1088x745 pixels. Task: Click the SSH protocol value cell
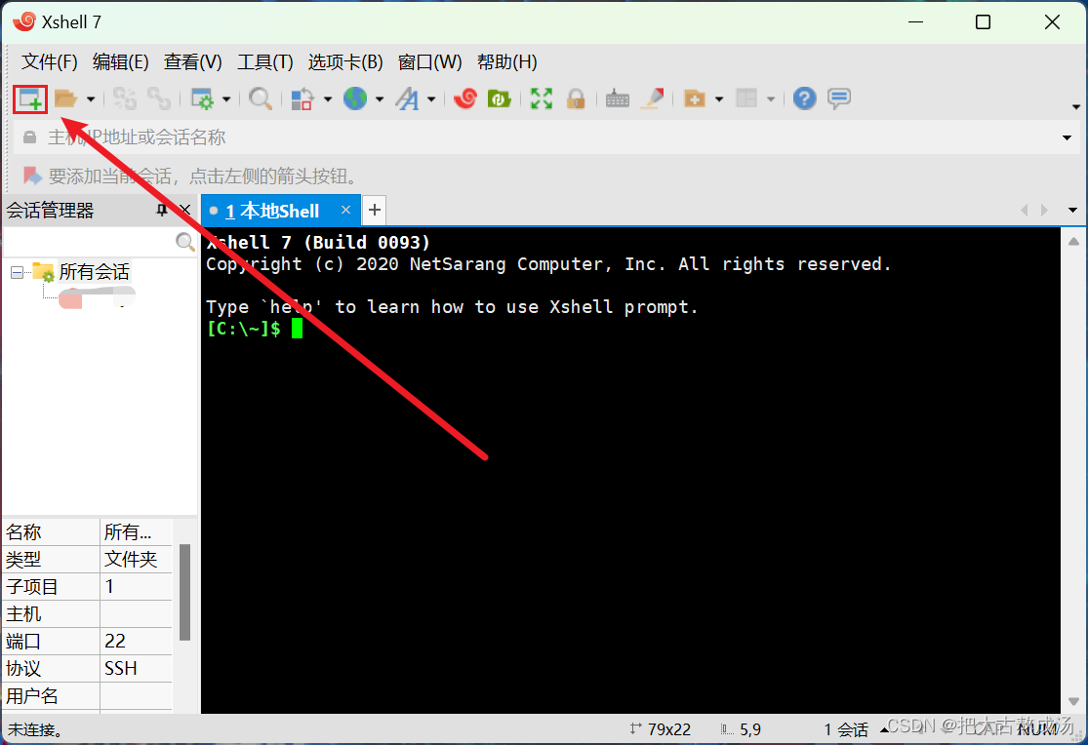click(136, 669)
